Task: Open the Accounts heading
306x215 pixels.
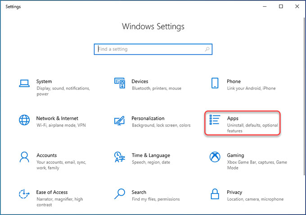Action: [47, 155]
